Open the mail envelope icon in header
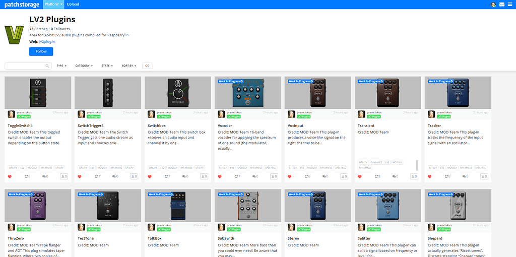Viewport: 516px width, 257px height. click(x=502, y=5)
